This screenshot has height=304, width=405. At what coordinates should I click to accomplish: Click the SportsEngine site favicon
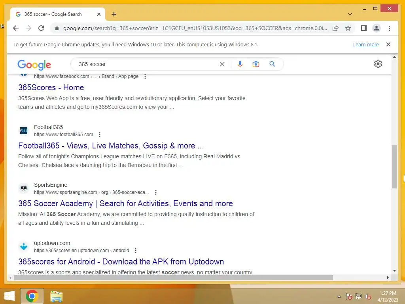coord(23,188)
